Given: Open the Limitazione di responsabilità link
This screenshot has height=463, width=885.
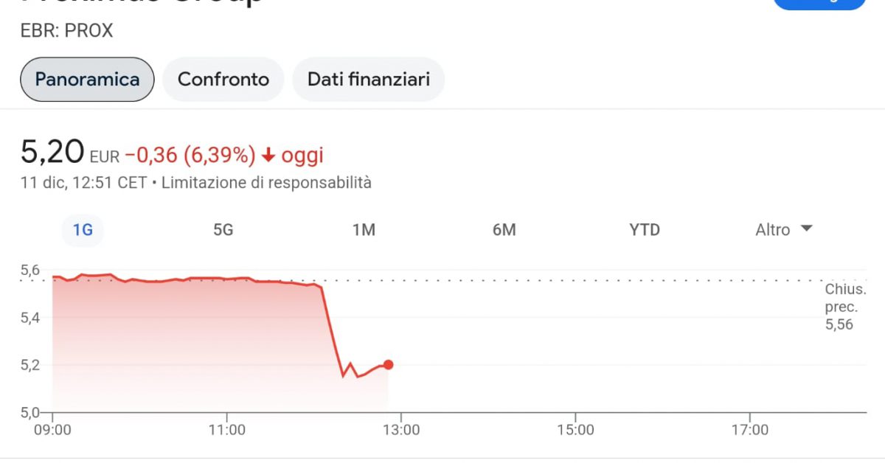Looking at the screenshot, I should (x=266, y=182).
